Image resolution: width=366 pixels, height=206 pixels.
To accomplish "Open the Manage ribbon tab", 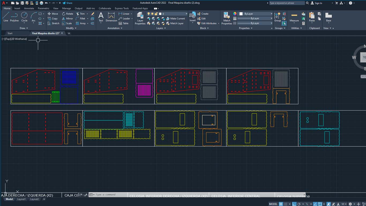I will point(66,8).
